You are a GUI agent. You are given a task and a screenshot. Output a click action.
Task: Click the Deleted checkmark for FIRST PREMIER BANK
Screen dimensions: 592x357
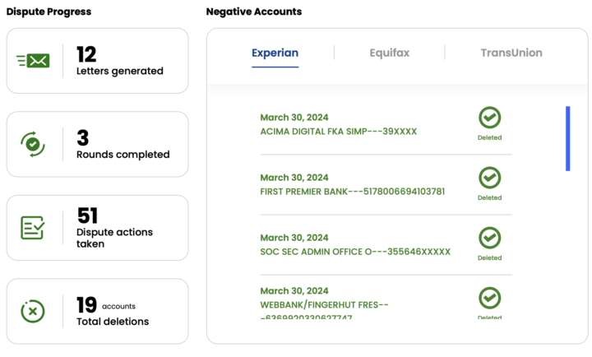pyautogui.click(x=490, y=178)
